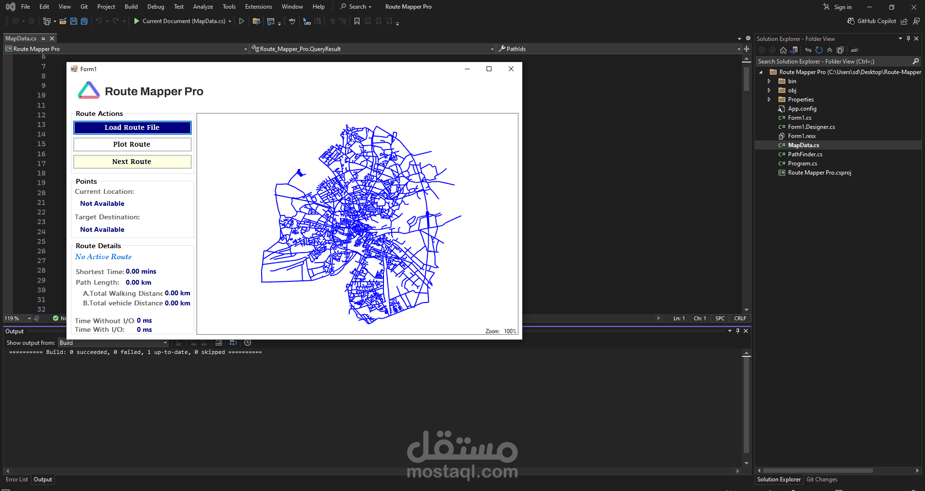Click Show All Files icon in Solution Explorer
Viewport: 925px width, 491px height.
click(840, 50)
